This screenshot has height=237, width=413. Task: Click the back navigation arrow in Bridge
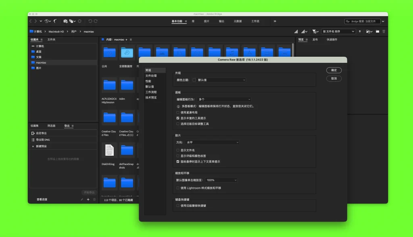(31, 21)
